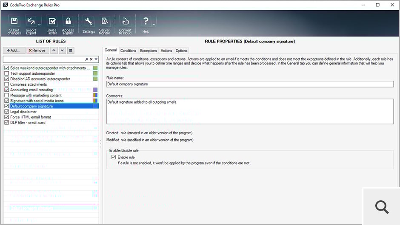Click the Rule name input field
Screen dimensions: 400x225
tap(250, 84)
